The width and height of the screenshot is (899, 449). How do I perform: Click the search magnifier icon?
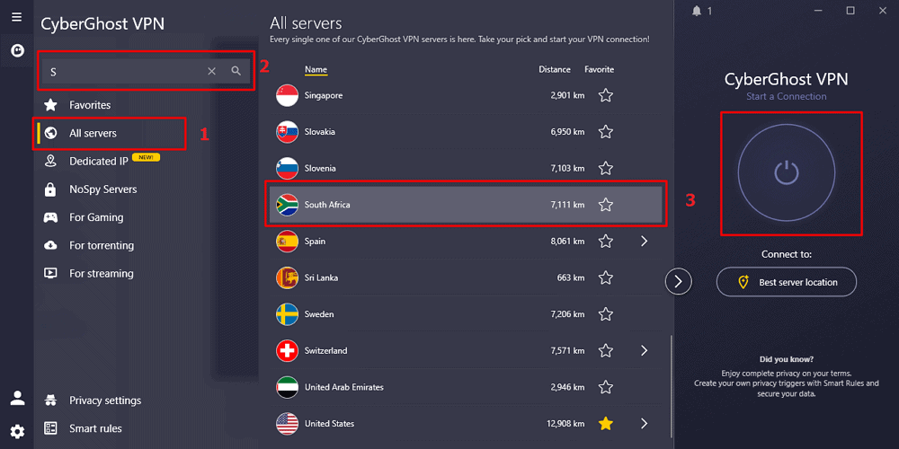tap(236, 71)
